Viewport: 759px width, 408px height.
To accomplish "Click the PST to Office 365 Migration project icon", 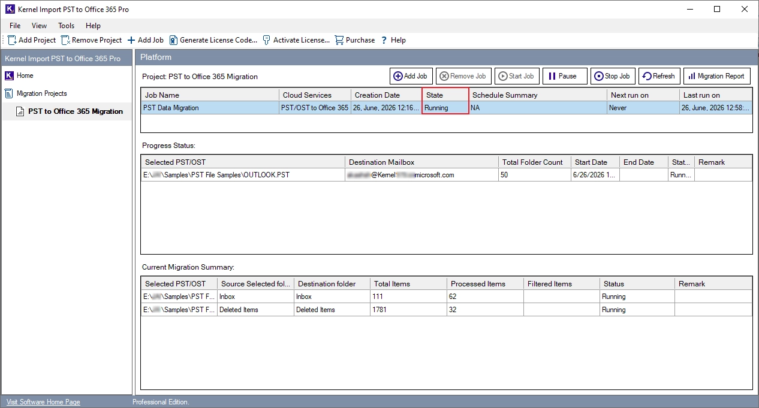I will (x=20, y=111).
